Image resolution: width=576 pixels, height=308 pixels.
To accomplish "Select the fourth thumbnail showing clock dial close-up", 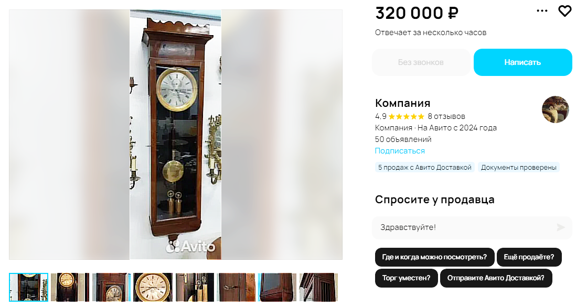I will coord(153,287).
